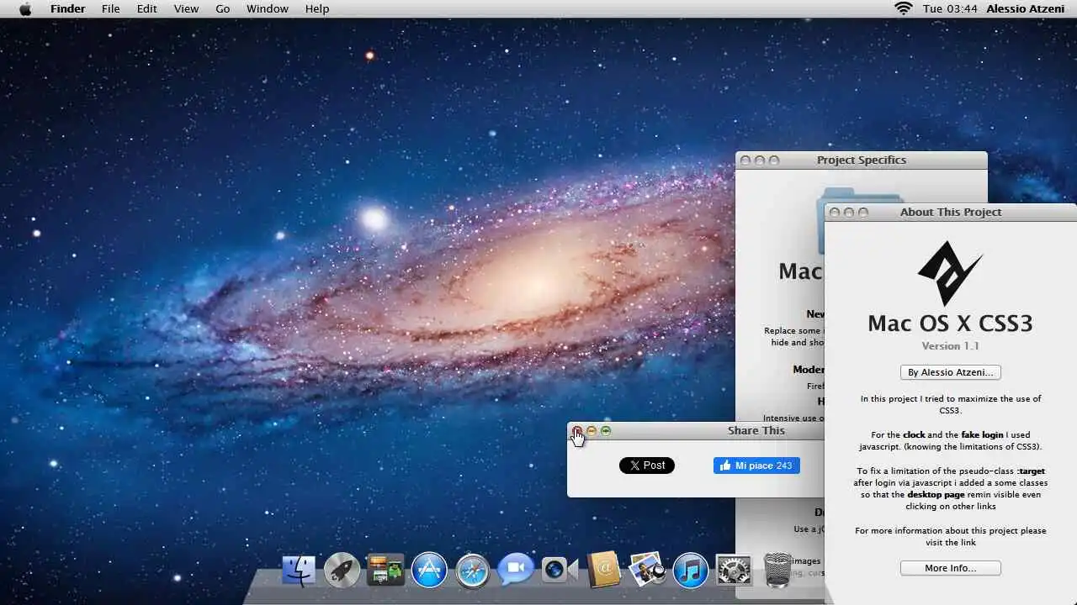Open Address Book in the dock
The width and height of the screenshot is (1077, 605).
pos(603,570)
